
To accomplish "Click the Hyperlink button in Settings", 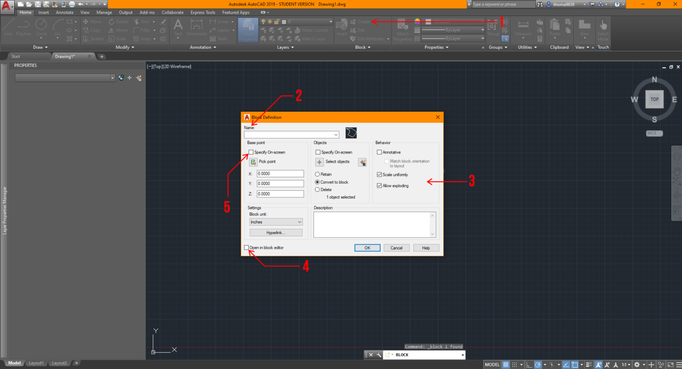I will click(x=276, y=232).
